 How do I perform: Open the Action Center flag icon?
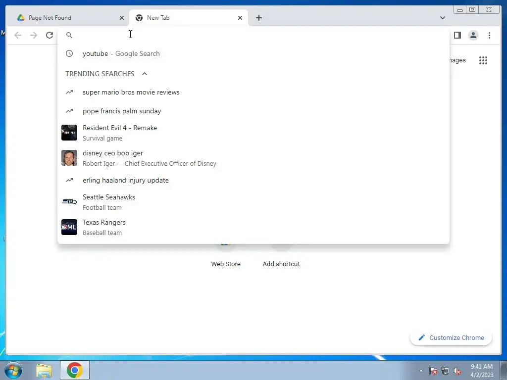point(433,371)
